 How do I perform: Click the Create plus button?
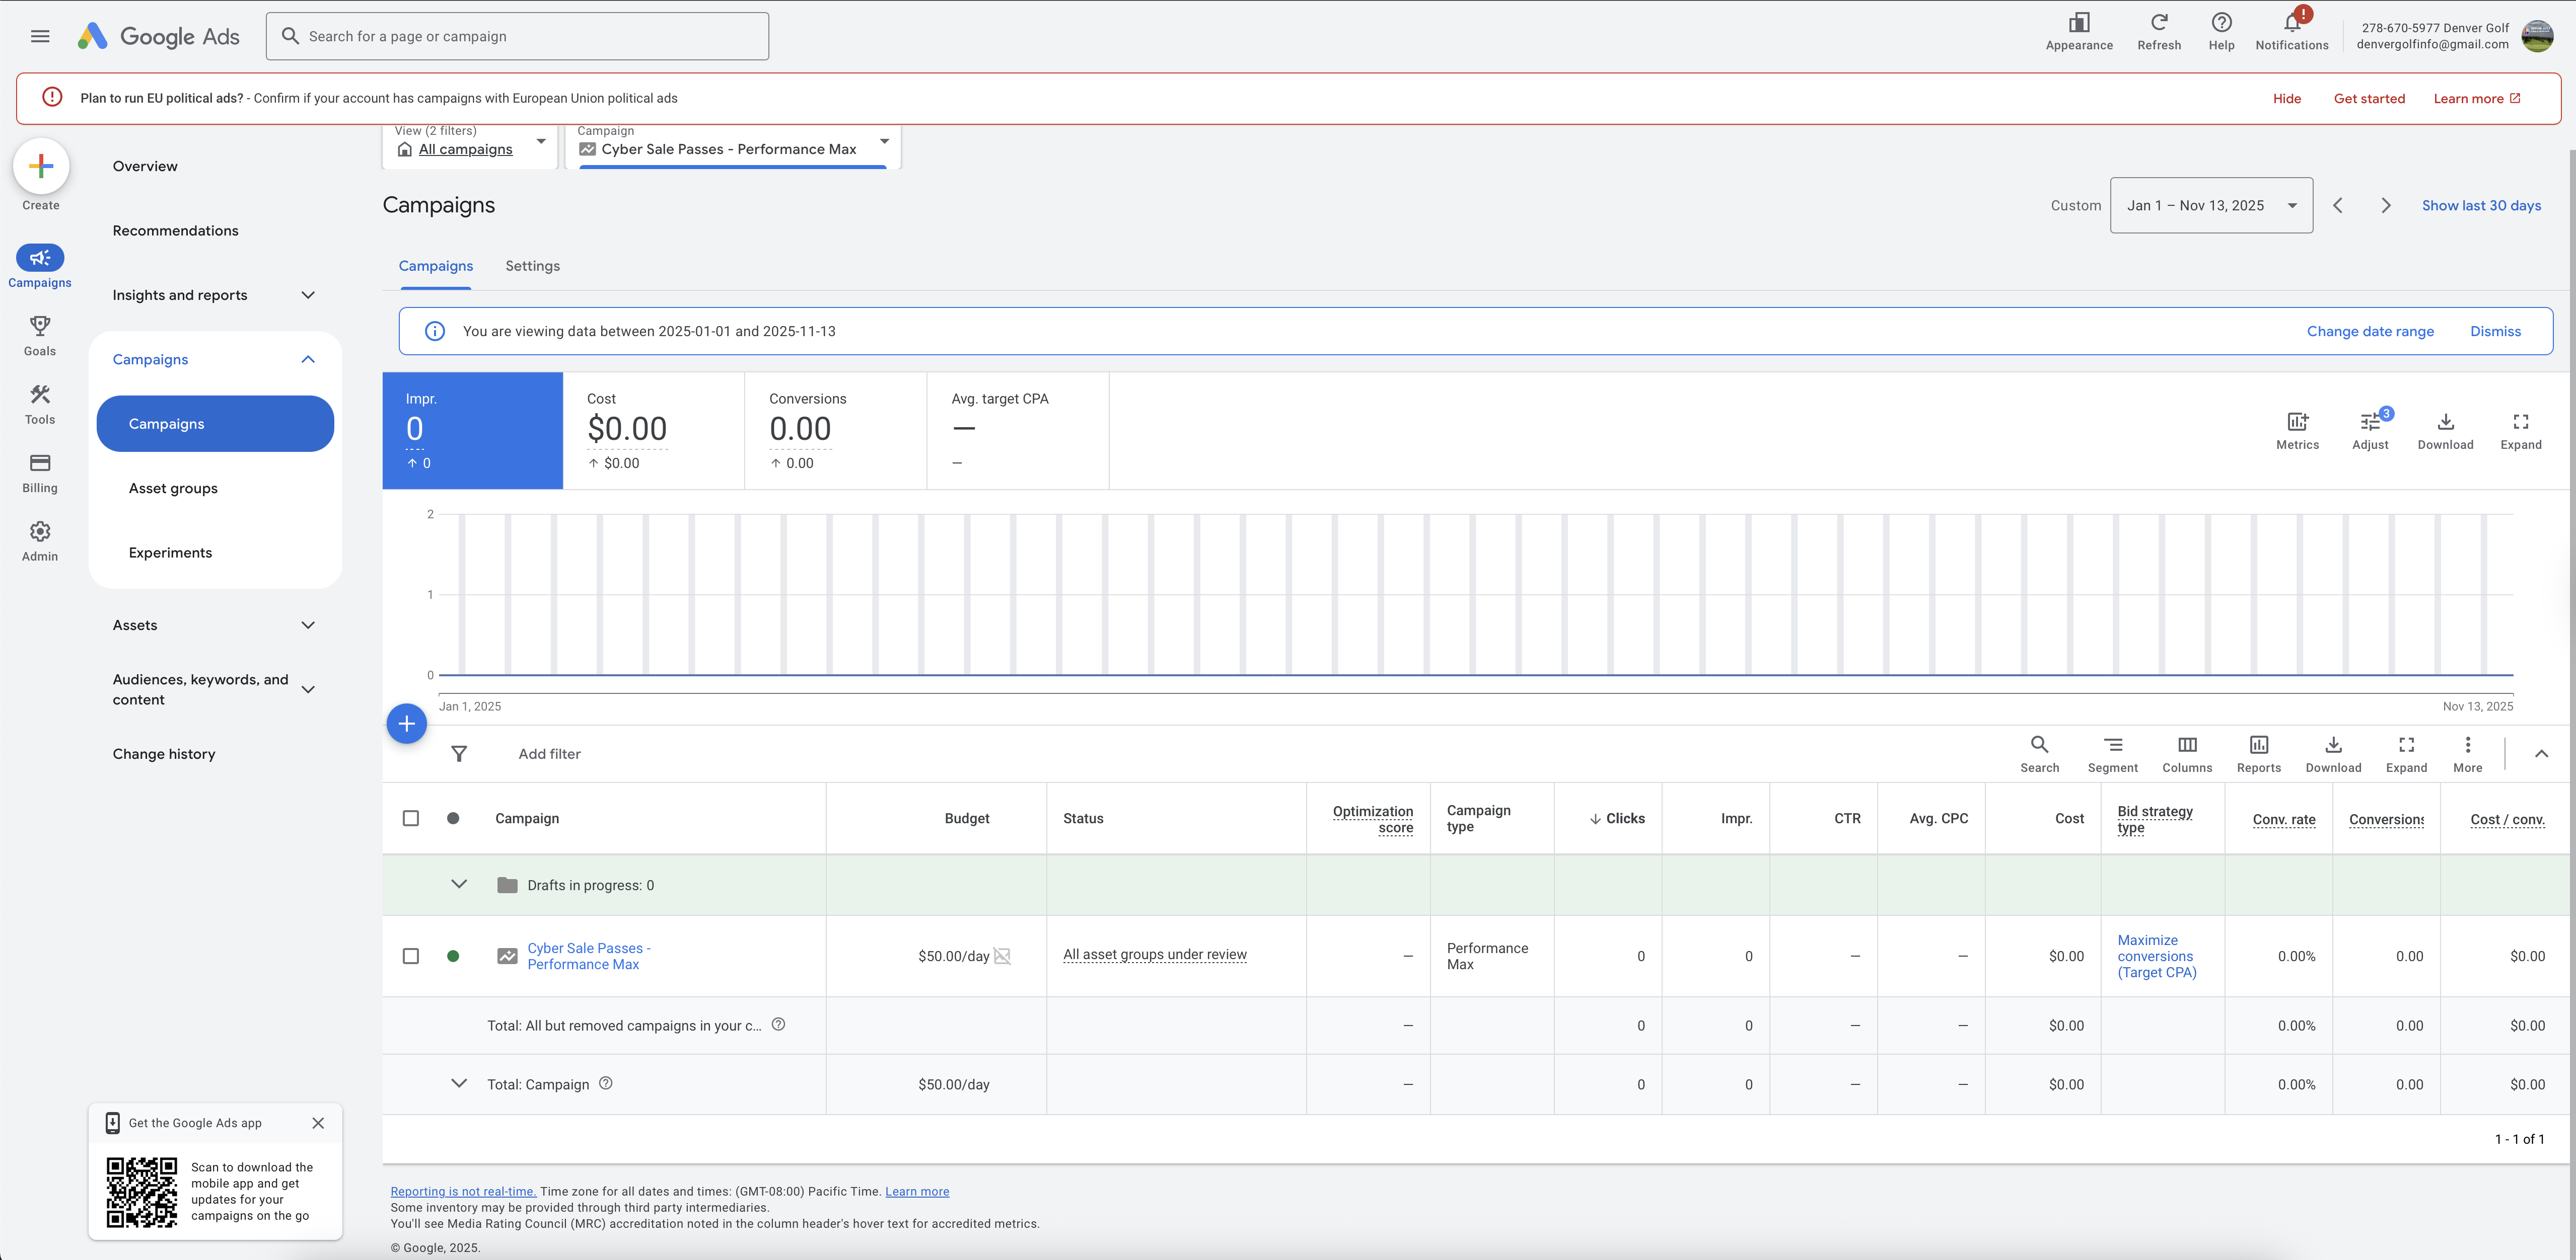(x=41, y=166)
